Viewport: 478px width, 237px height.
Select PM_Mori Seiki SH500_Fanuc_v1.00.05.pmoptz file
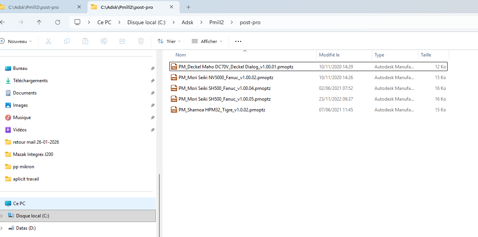tap(308, 99)
